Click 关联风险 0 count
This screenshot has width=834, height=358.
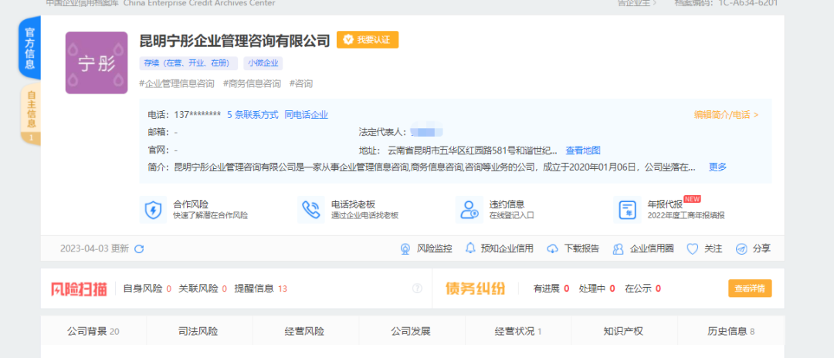pyautogui.click(x=202, y=289)
